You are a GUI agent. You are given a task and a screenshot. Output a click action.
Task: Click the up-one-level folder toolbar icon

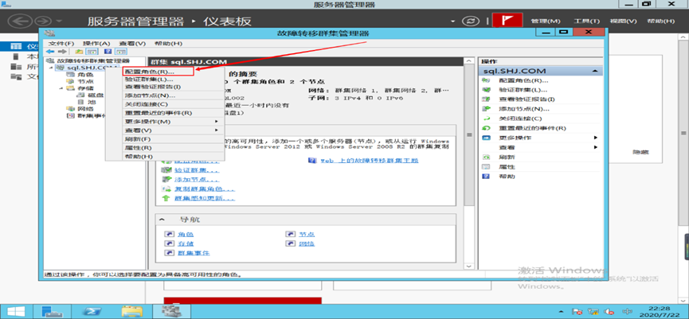[80, 52]
